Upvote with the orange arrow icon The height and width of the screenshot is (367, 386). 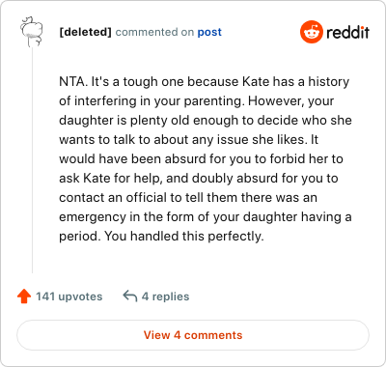coord(24,296)
